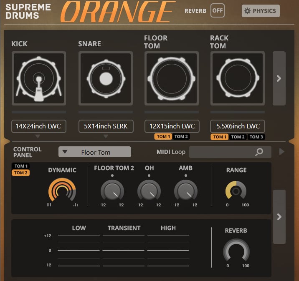Switch control panel to TOM 1
The width and height of the screenshot is (299, 281).
pos(21,166)
